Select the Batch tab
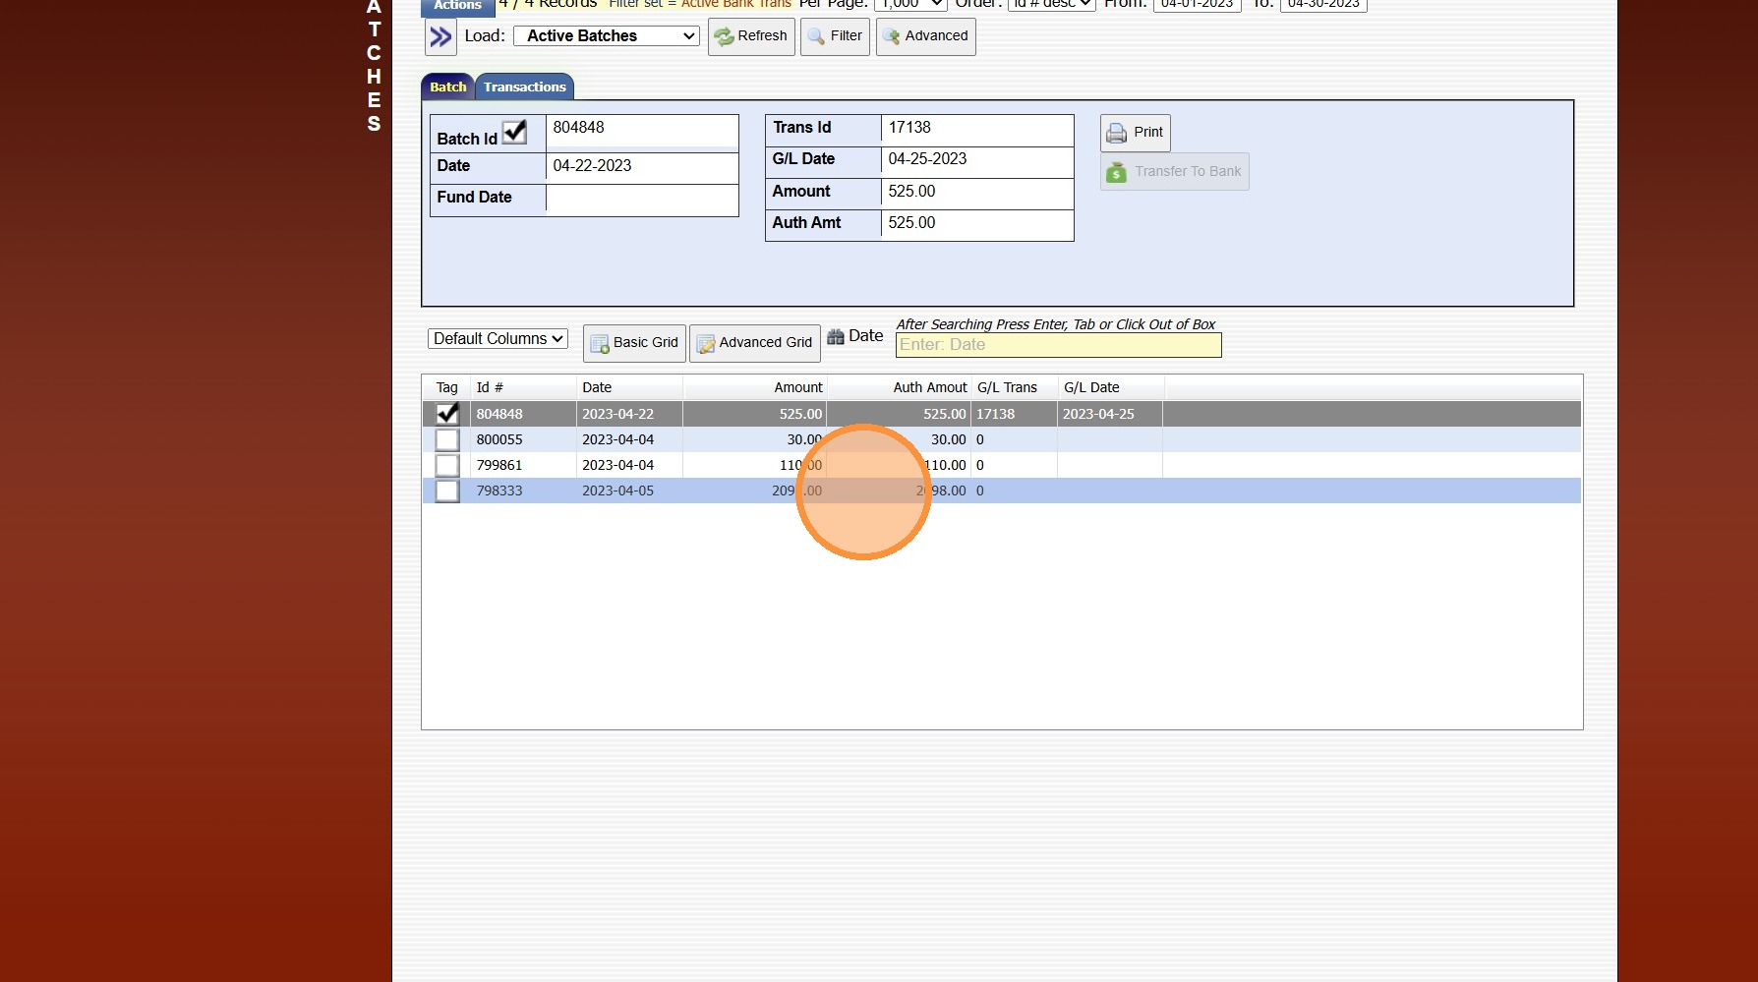This screenshot has width=1758, height=982. 448,87
